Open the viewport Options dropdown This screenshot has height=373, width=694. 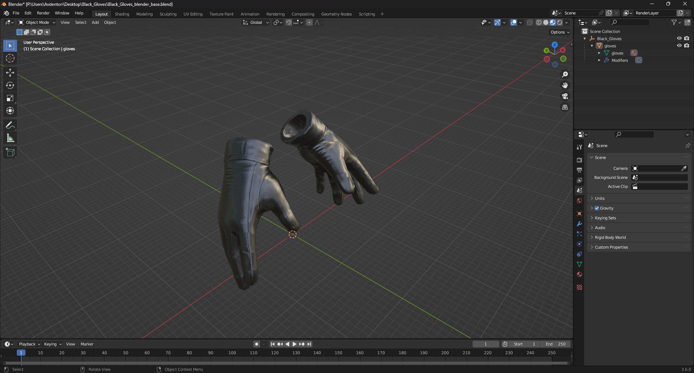560,32
